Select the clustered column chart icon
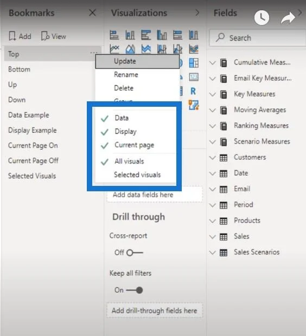Image resolution: width=306 pixels, height=336 pixels. point(162,35)
